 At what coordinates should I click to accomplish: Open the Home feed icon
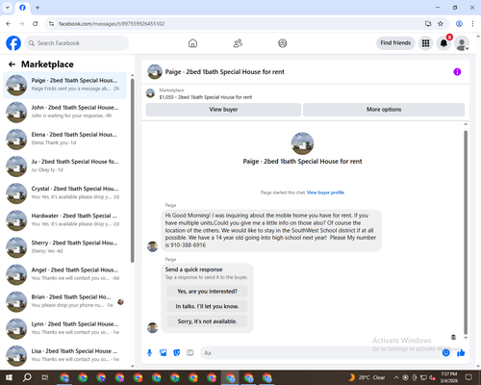tap(192, 43)
